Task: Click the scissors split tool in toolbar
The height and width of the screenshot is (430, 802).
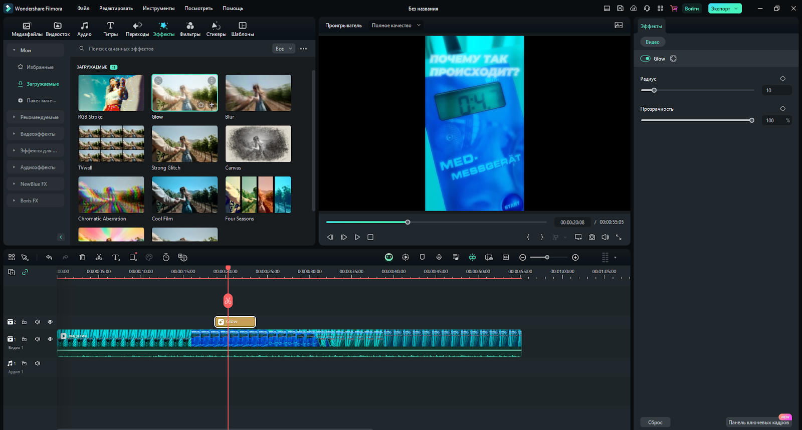Action: [x=99, y=257]
